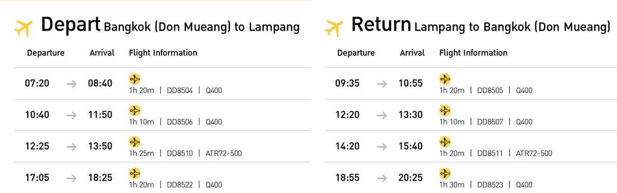Click the yellow plane icon for flight DD8523
Viewport: 617px width, 193px height.
click(445, 173)
